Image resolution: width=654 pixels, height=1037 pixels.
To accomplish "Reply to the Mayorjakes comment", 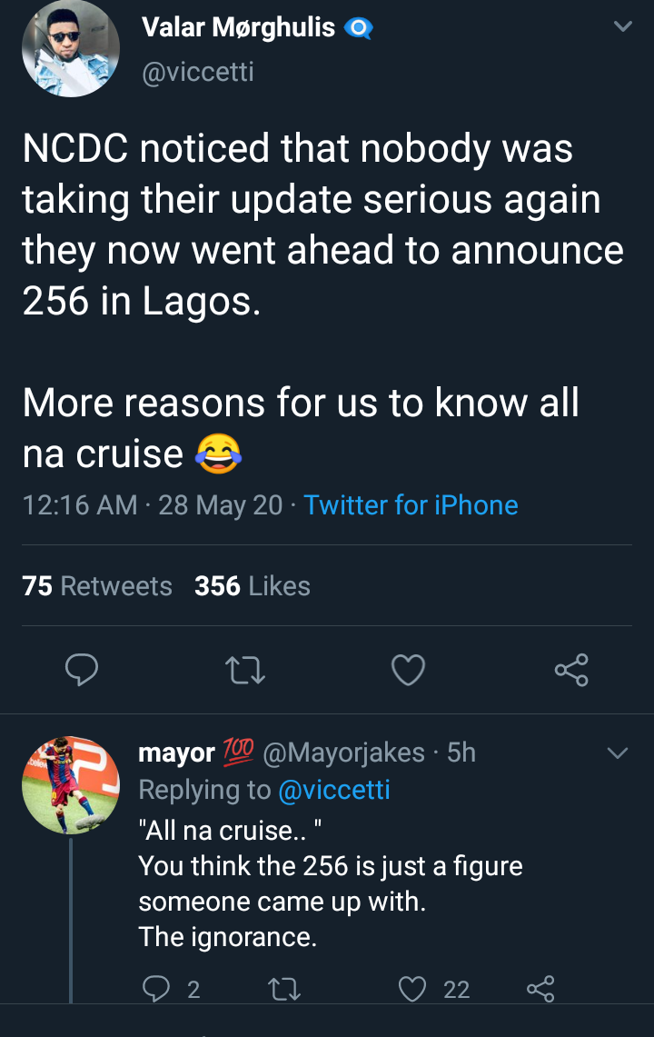I will [156, 989].
